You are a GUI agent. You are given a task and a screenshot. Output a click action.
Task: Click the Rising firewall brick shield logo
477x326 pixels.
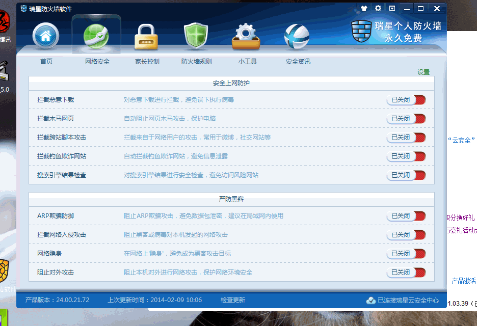tap(361, 31)
